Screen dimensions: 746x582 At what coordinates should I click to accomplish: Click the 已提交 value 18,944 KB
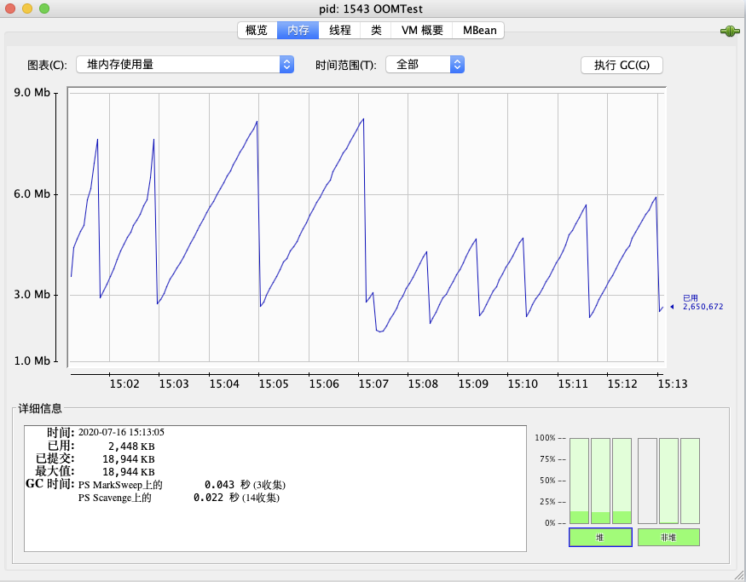coord(129,458)
